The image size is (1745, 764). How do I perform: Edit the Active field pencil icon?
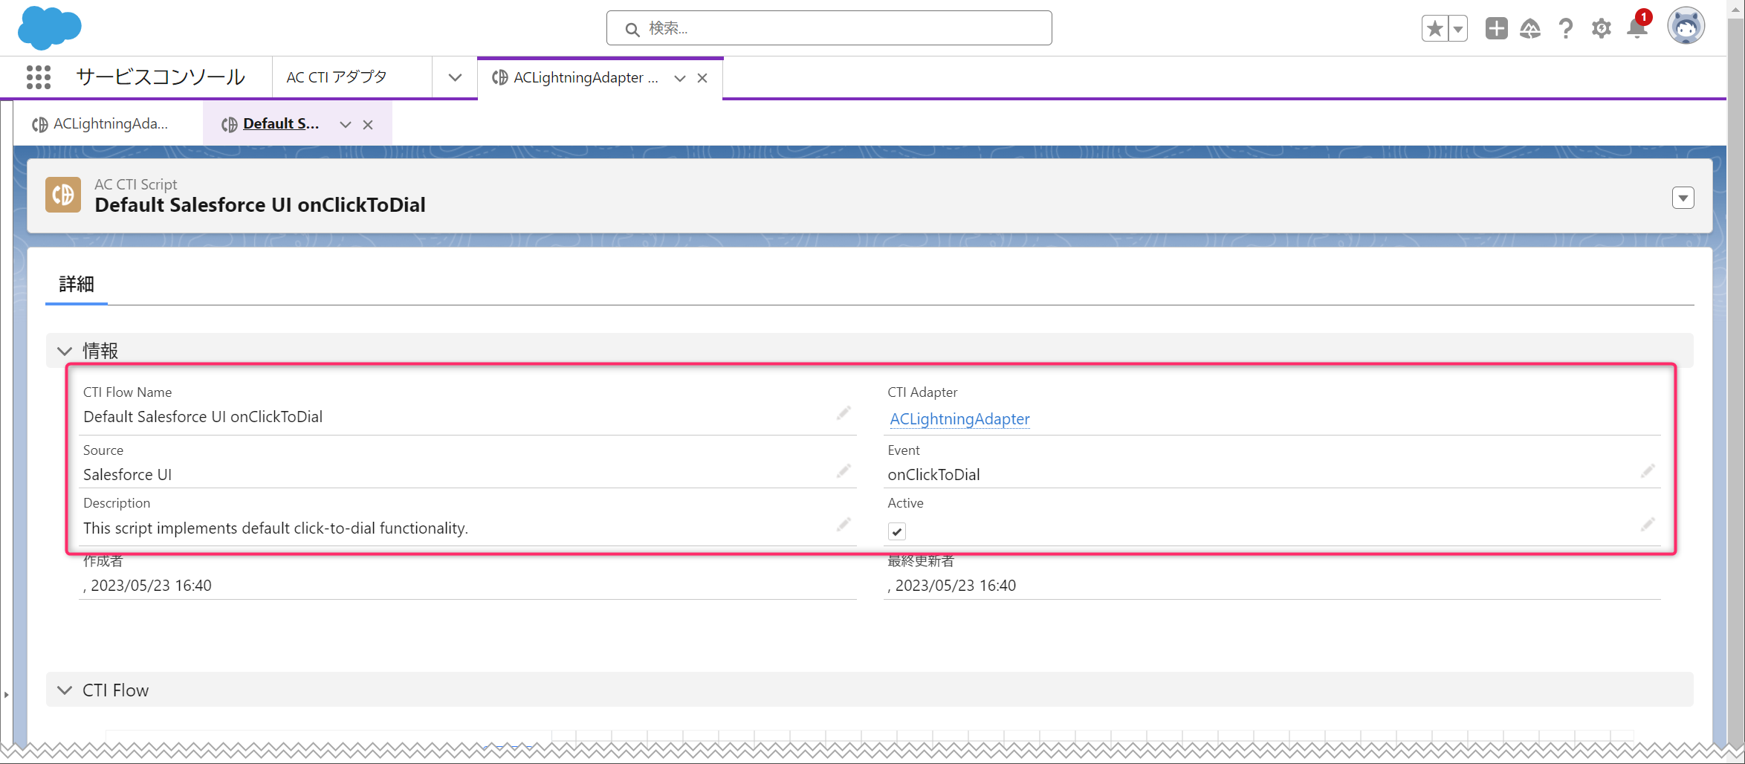click(1648, 525)
